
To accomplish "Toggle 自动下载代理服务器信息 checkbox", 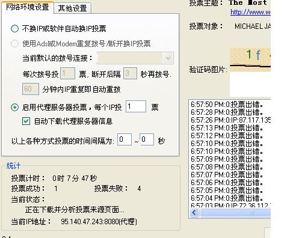I will (26, 121).
